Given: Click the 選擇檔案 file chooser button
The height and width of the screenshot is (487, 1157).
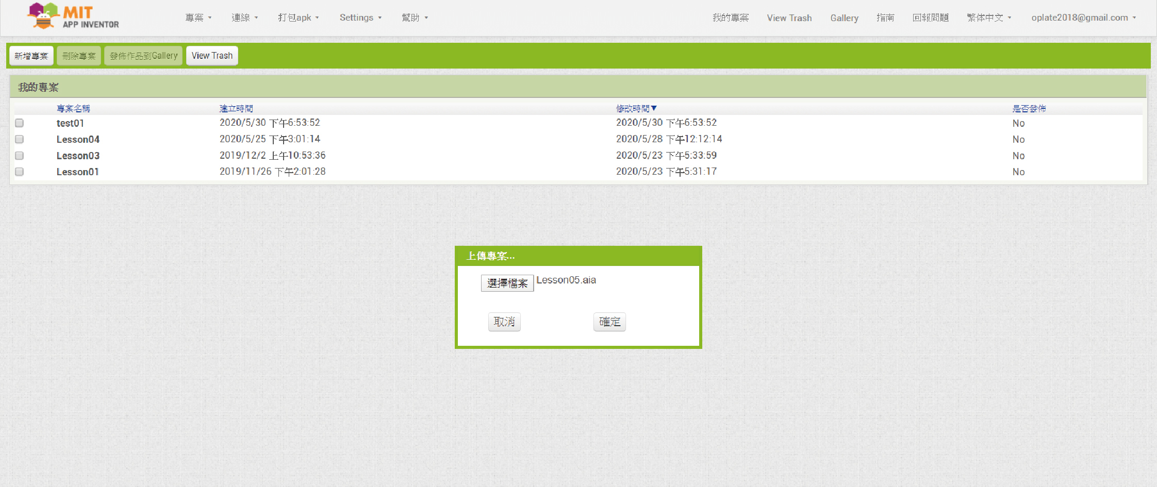Looking at the screenshot, I should (507, 283).
